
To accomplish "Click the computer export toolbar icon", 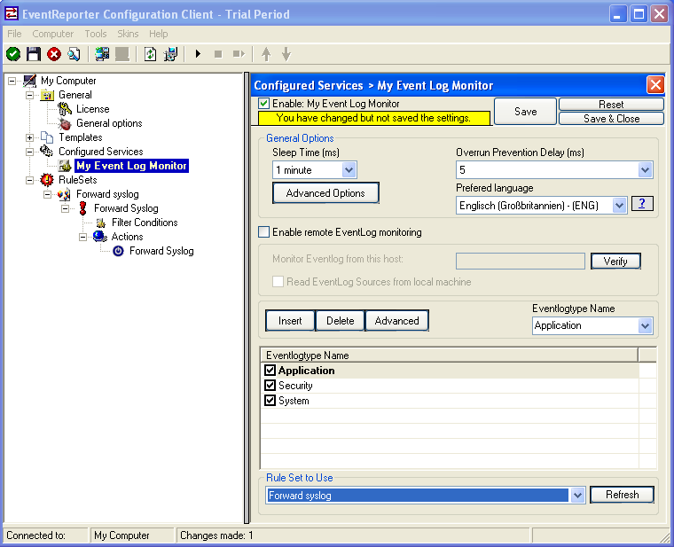I will (x=170, y=54).
